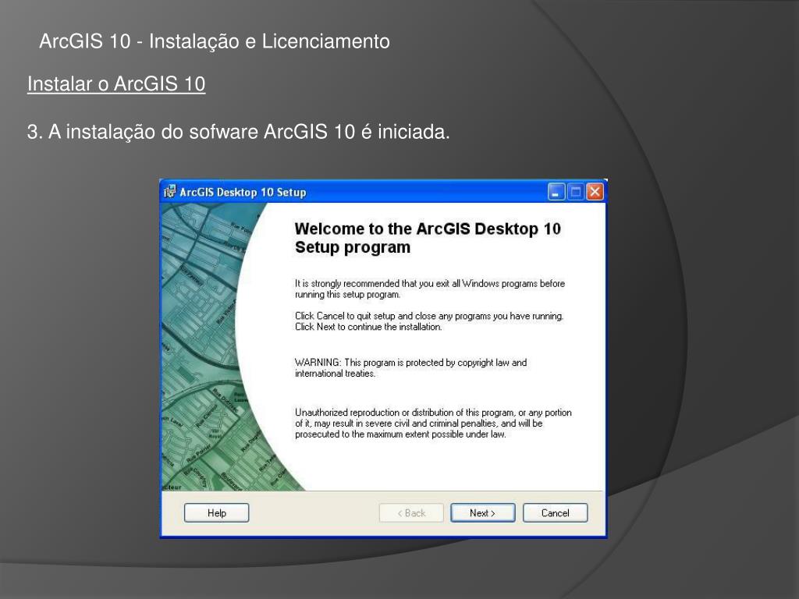
Task: Minimize the ArcGIS Desktop 10 Setup window
Action: tap(556, 192)
